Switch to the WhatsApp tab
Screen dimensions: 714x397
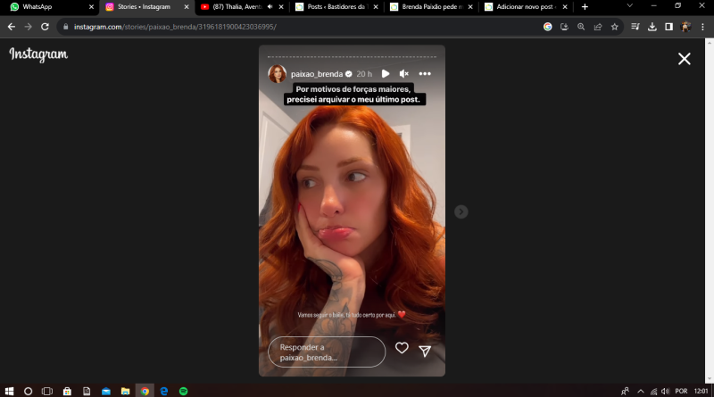pyautogui.click(x=45, y=6)
